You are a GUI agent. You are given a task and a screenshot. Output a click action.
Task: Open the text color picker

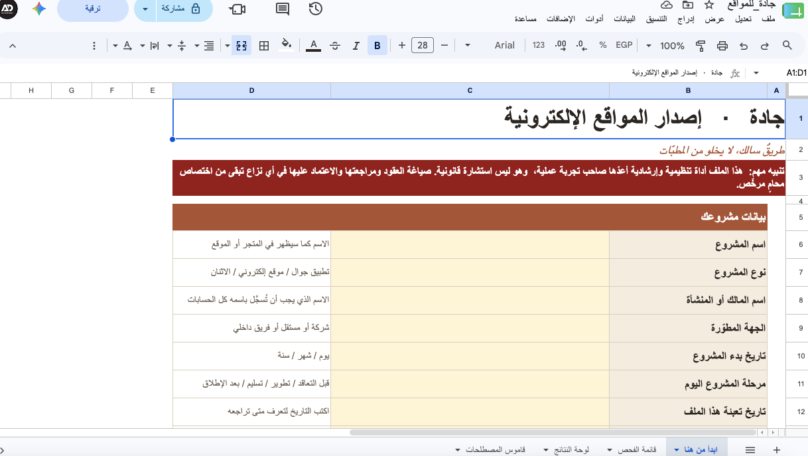pos(313,45)
